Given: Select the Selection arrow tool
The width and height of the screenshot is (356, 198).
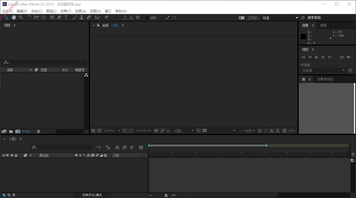Looking at the screenshot, I should 7,18.
